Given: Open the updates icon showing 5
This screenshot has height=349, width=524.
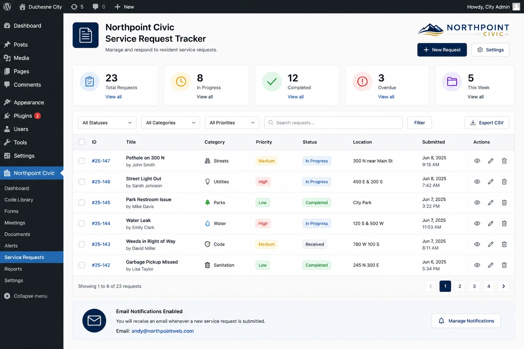Looking at the screenshot, I should tap(77, 7).
